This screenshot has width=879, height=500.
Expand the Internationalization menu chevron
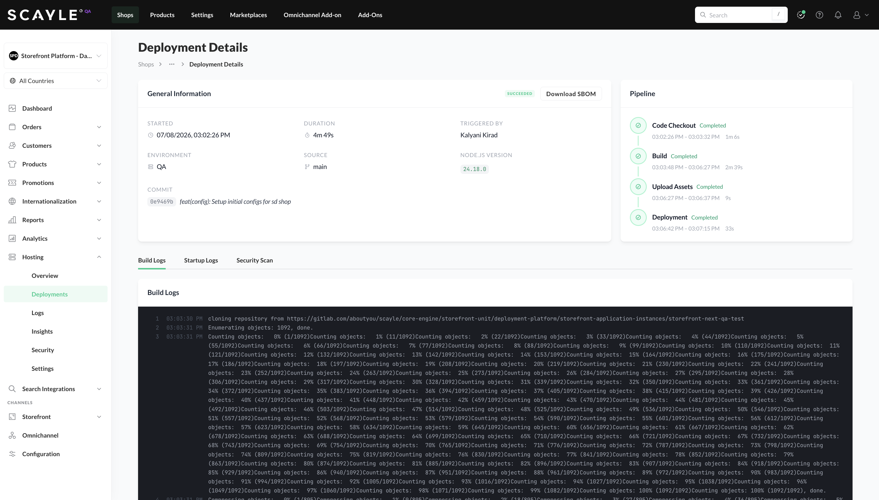tap(99, 201)
